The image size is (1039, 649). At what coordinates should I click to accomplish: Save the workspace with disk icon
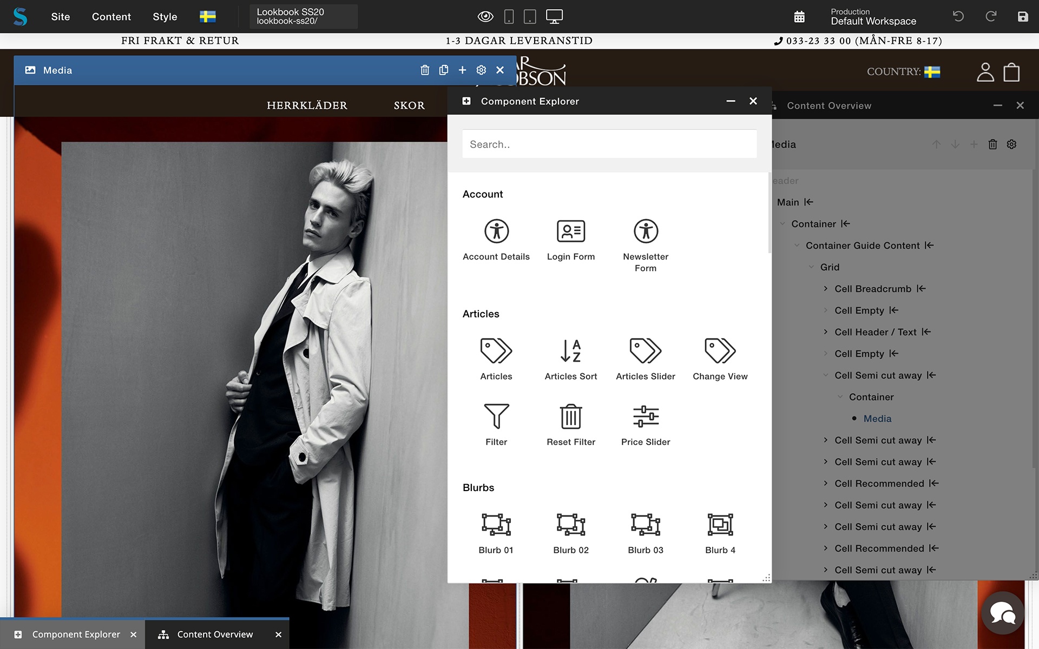coord(1023,17)
